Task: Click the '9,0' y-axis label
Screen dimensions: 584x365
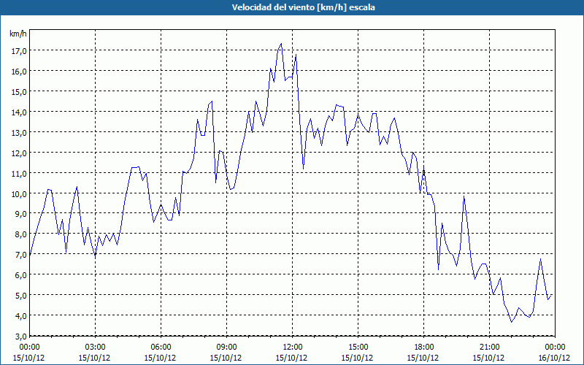Action: [x=20, y=214]
